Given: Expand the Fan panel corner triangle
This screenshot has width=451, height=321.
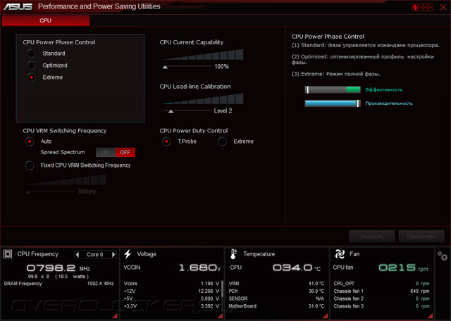Looking at the screenshot, I should coord(431,316).
